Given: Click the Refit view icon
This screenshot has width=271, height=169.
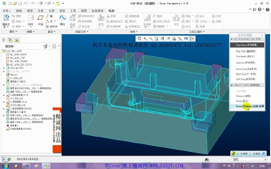Looking at the screenshot, I should 139,39.
